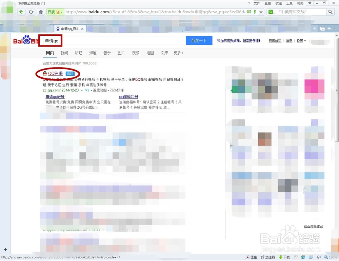Open the 工具 menu
Image resolution: width=339 pixels, height=261 pixels.
tap(289, 3)
